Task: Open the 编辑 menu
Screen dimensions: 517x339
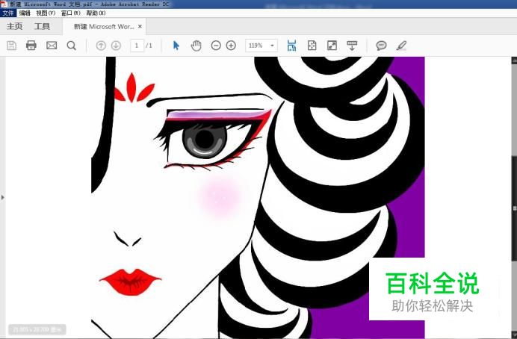Action: pyautogui.click(x=25, y=13)
